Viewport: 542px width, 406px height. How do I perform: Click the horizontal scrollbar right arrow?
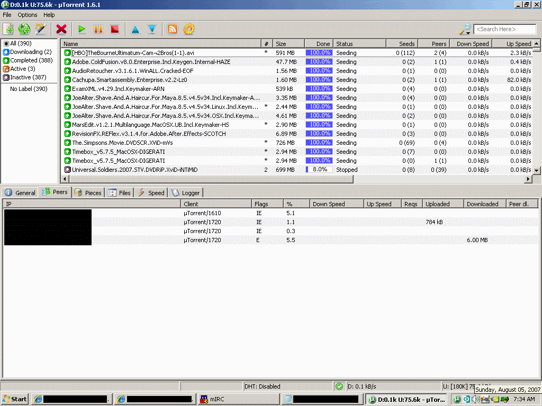(x=528, y=179)
